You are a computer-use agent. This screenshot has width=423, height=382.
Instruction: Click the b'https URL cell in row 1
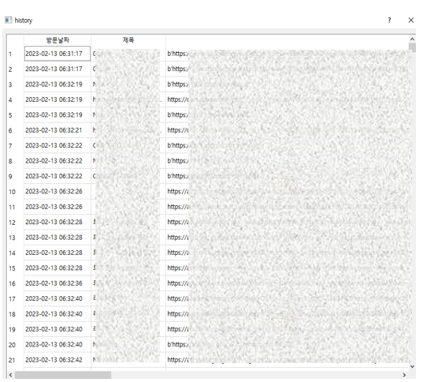pos(288,54)
